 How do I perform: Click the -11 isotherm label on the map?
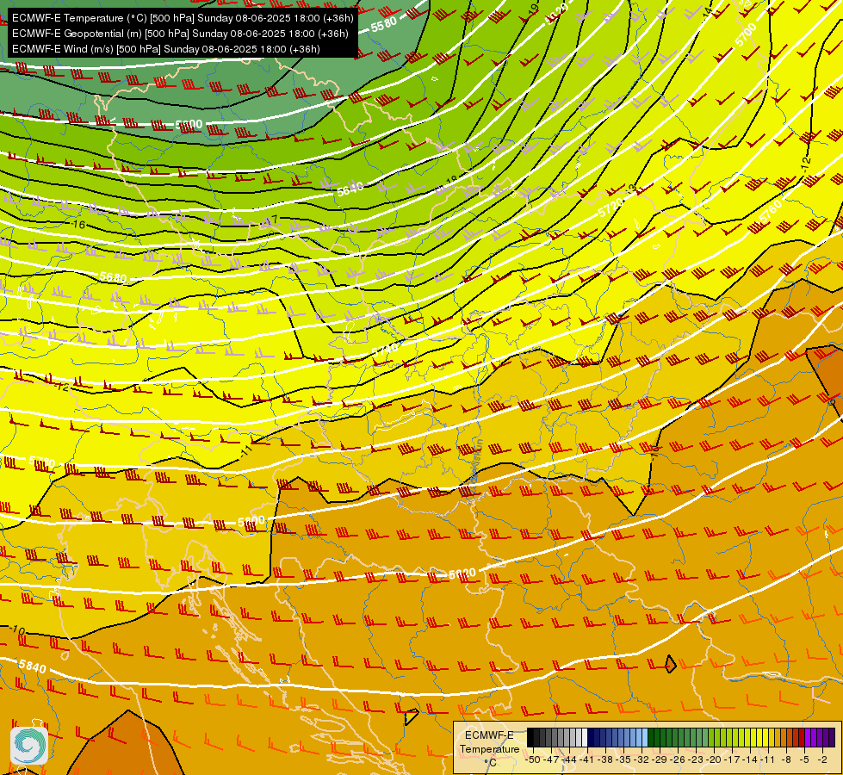pyautogui.click(x=246, y=449)
